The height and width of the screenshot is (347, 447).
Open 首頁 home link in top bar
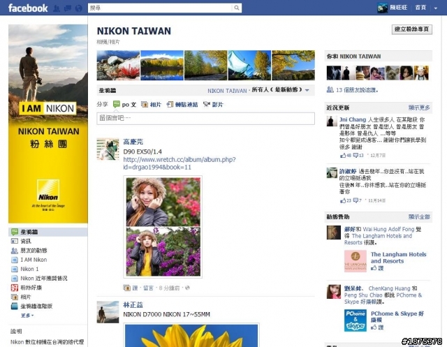click(420, 8)
